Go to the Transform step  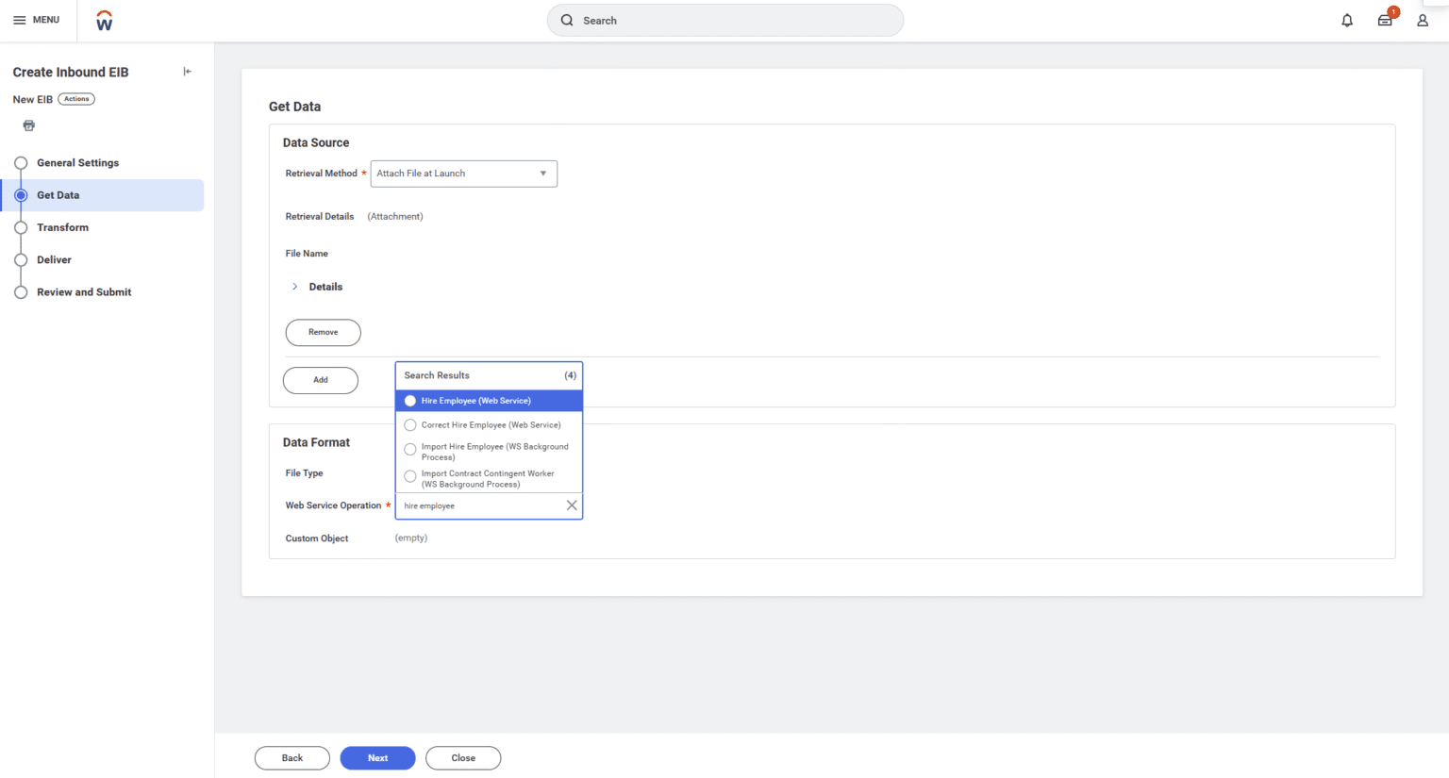coord(63,227)
